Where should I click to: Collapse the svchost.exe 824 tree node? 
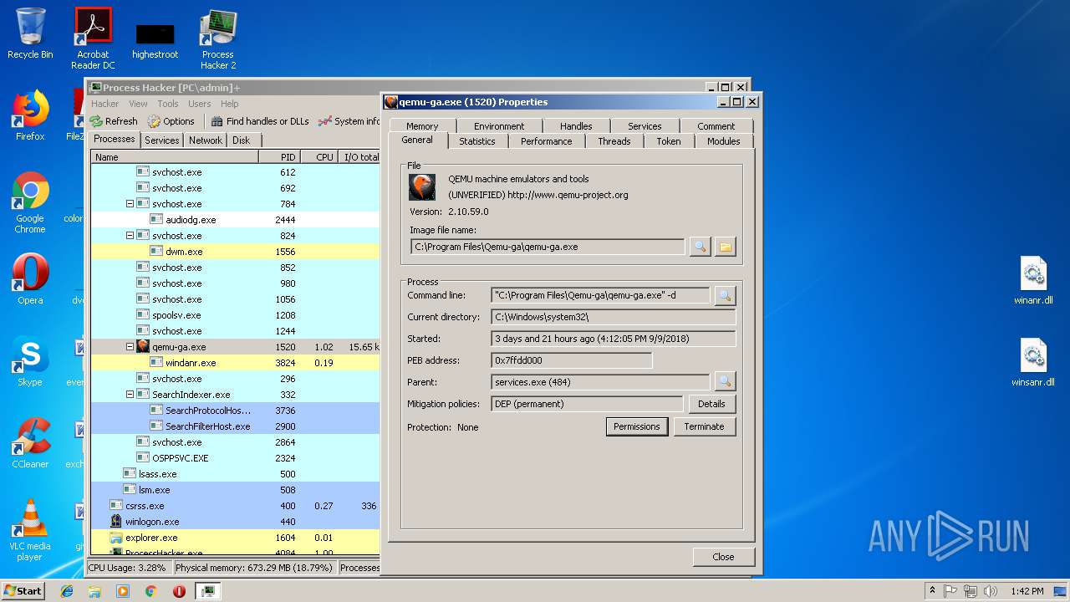point(130,236)
